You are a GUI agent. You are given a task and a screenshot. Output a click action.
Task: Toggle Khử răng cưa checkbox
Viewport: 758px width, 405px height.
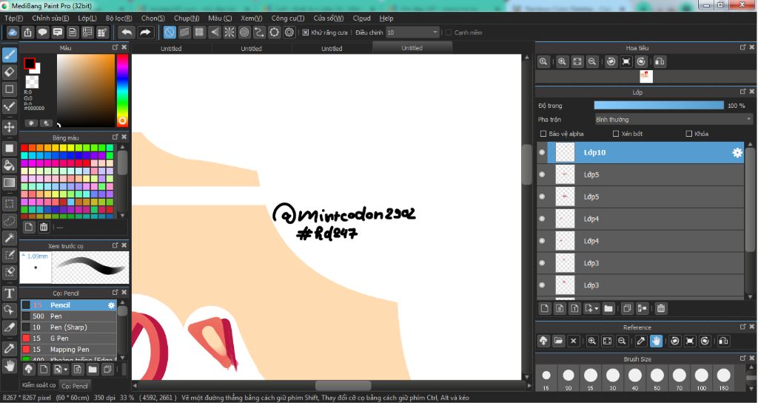pyautogui.click(x=306, y=33)
